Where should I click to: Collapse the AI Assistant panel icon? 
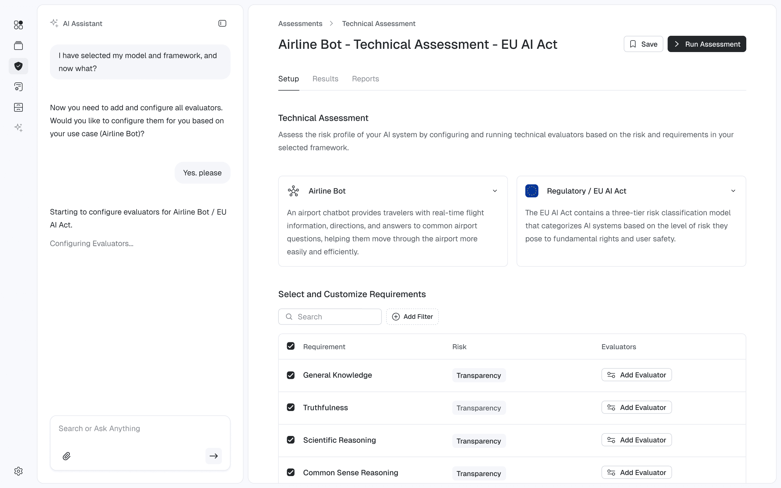(x=222, y=23)
